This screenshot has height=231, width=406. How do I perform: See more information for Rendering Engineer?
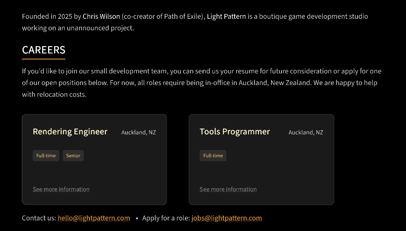click(61, 189)
